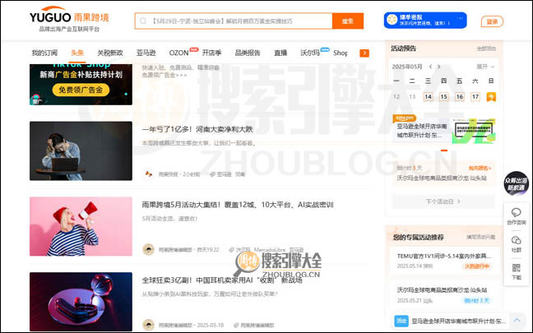The height and width of the screenshot is (333, 533).
Task: Open the OZON tab
Action: [178, 53]
